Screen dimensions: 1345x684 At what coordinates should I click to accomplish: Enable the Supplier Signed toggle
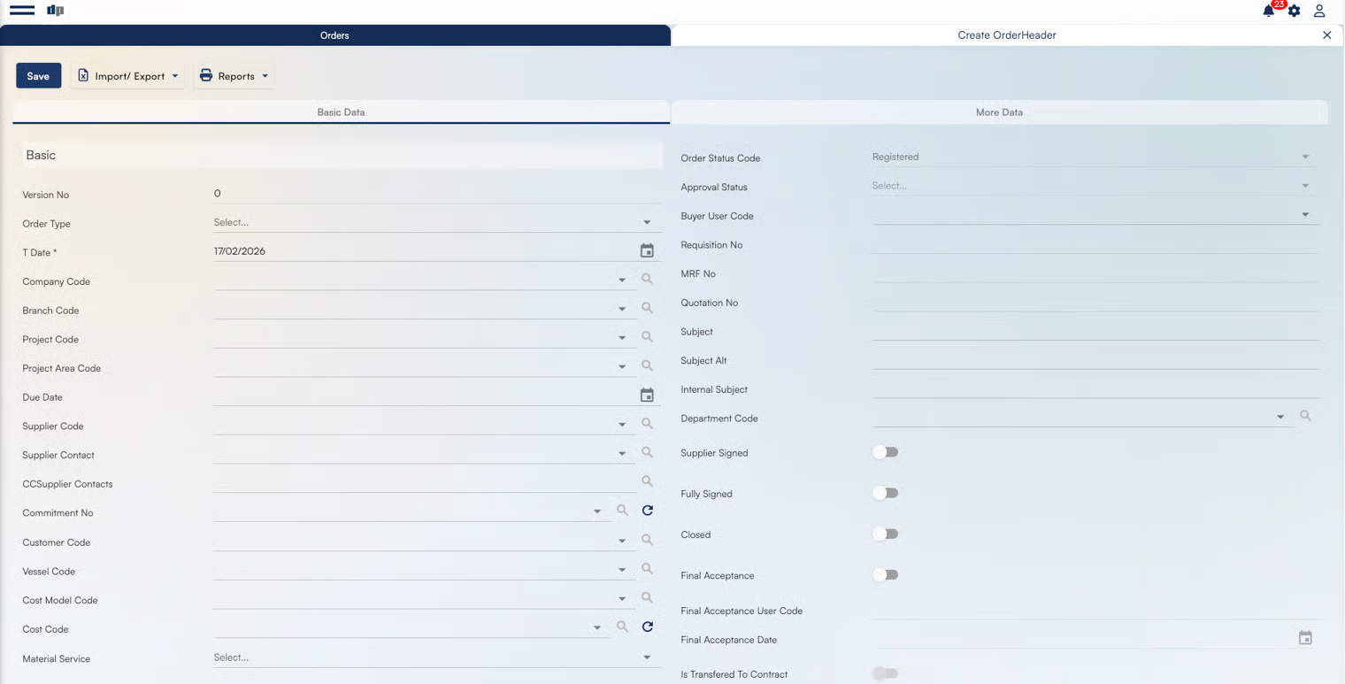point(885,452)
